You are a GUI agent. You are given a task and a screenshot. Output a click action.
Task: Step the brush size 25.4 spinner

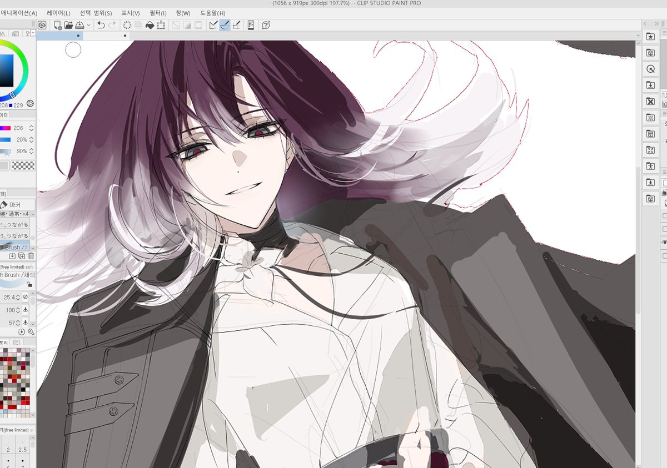point(17,298)
